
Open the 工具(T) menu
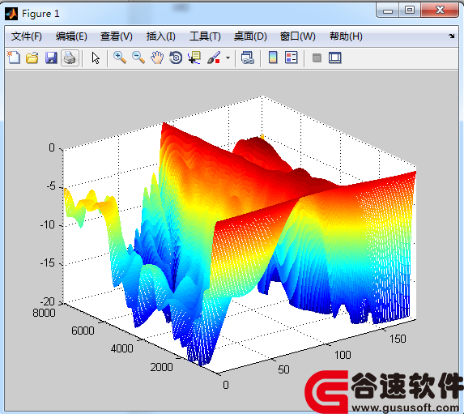point(205,36)
